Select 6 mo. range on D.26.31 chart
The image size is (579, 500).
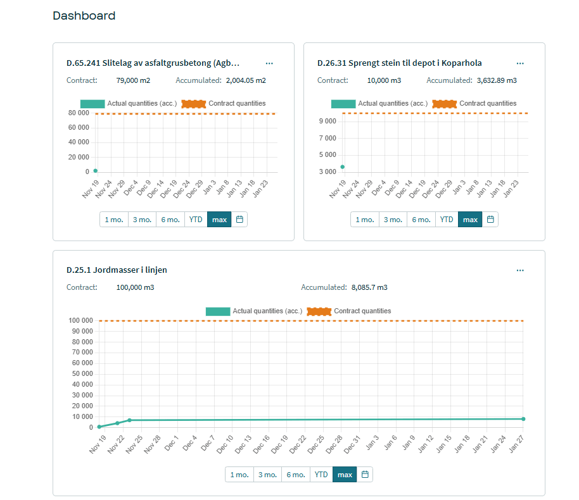point(421,220)
